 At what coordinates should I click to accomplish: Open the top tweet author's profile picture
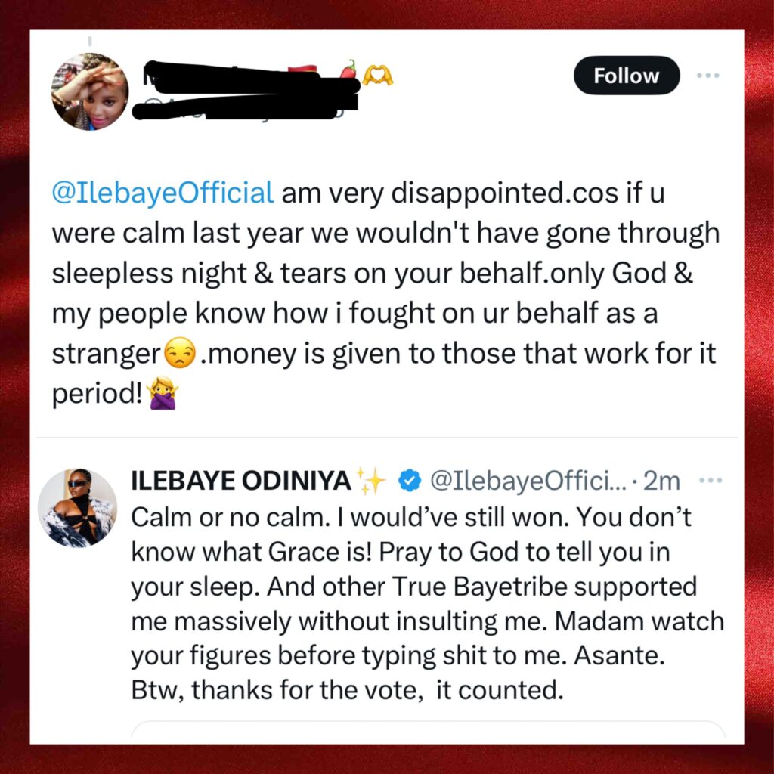(89, 91)
